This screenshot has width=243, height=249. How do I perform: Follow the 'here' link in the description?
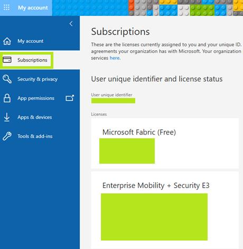115,58
